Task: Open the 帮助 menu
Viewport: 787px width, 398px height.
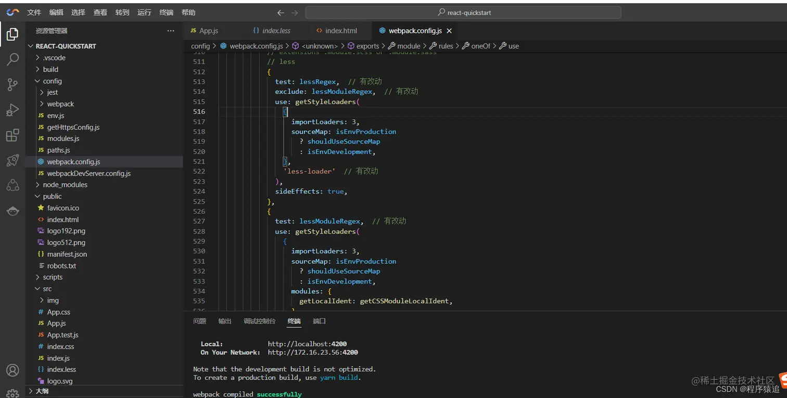Action: coord(188,12)
